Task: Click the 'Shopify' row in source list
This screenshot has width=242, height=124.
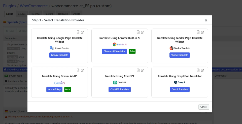Action: 11,53
